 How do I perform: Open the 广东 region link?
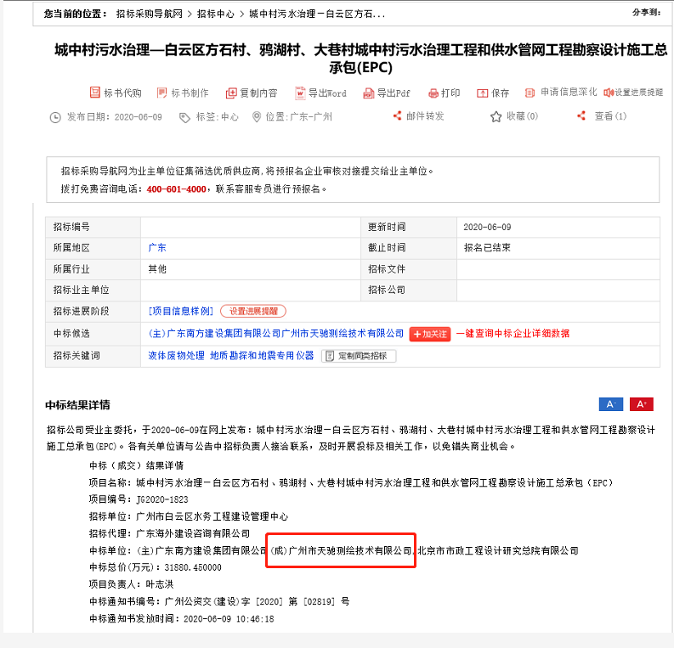pos(157,248)
